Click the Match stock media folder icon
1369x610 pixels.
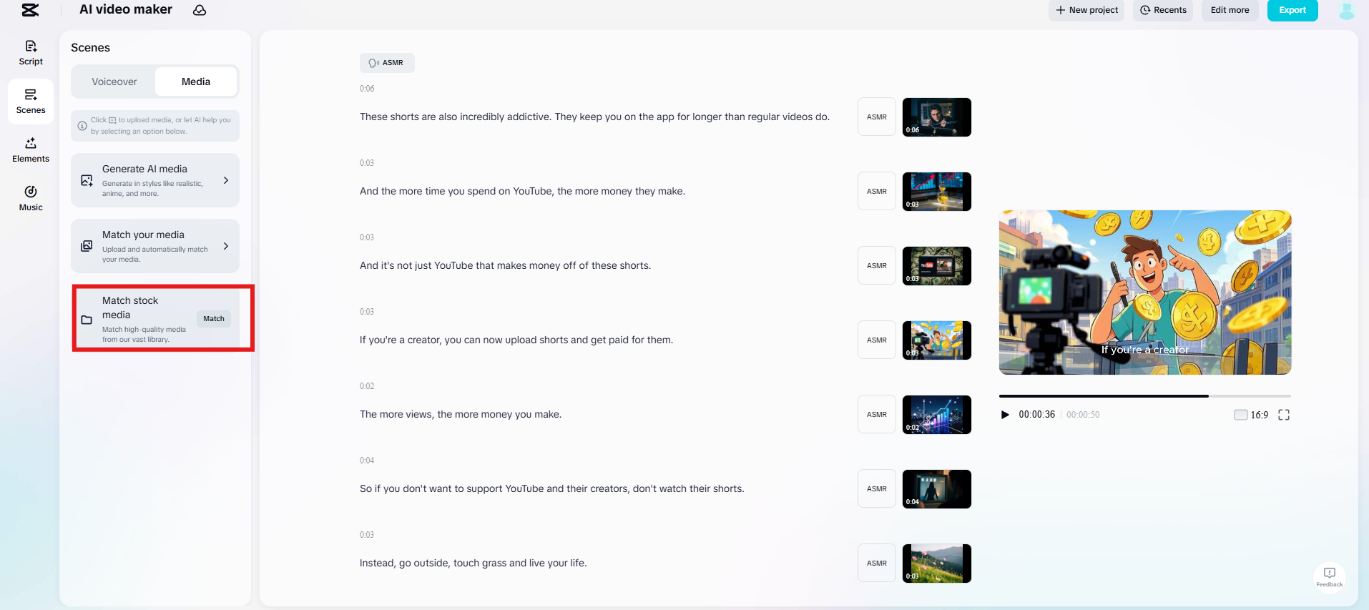(87, 320)
